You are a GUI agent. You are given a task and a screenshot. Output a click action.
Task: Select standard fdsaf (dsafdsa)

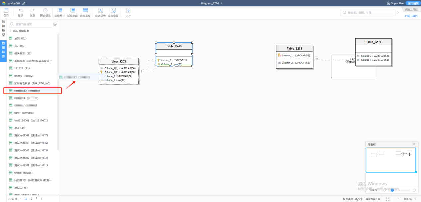click(x=33, y=113)
